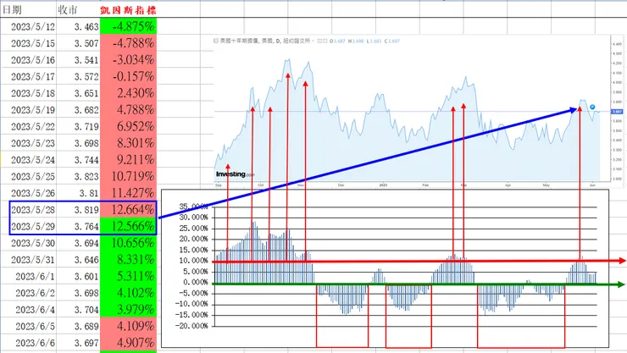Viewport: 627px width, 353px height.
Task: Click the indicator cell 9.211%
Action: pos(128,160)
